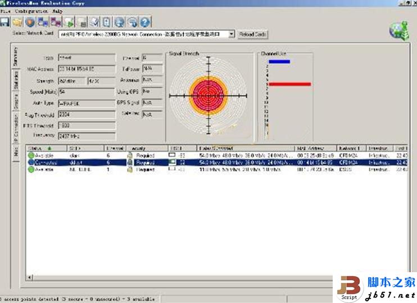Click the GPS Signal field
Viewport: 417px width, 303px height.
pos(152,103)
